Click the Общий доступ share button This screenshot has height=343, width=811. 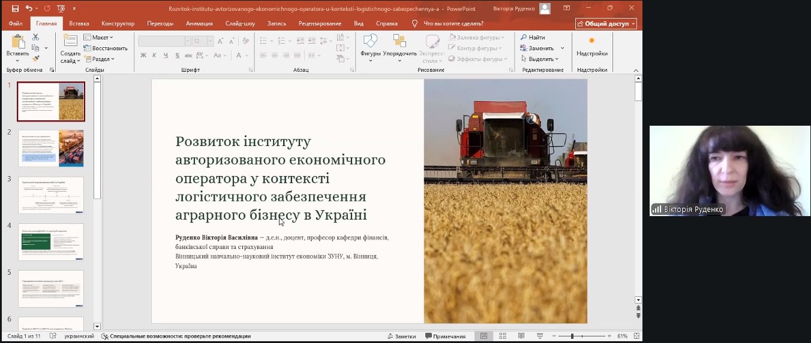606,23
